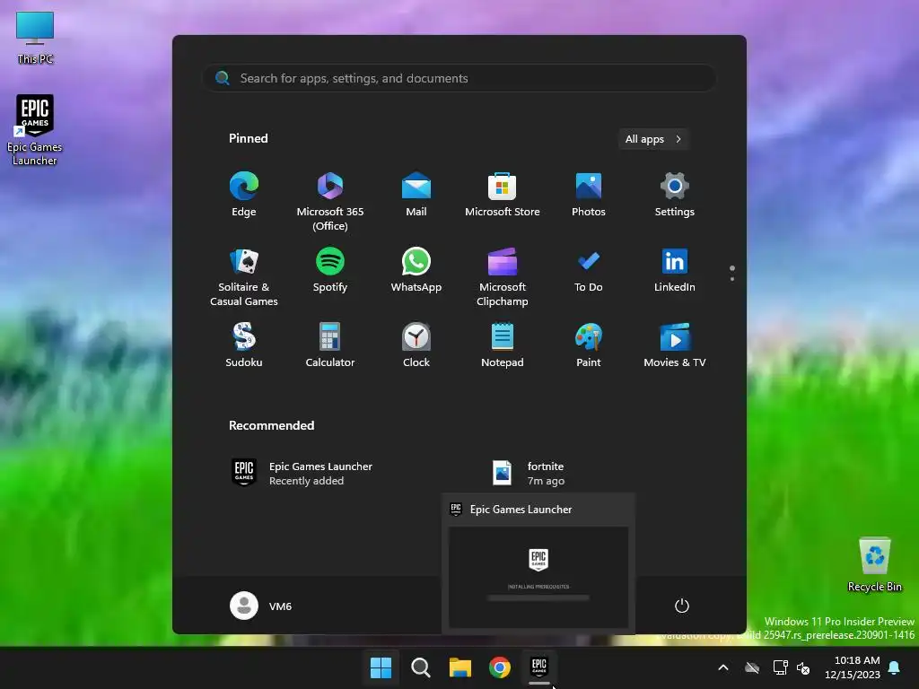
Task: Click the Epic Games Launcher preview title
Action: [521, 510]
